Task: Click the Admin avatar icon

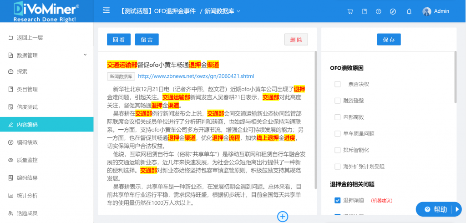Action: click(x=427, y=11)
